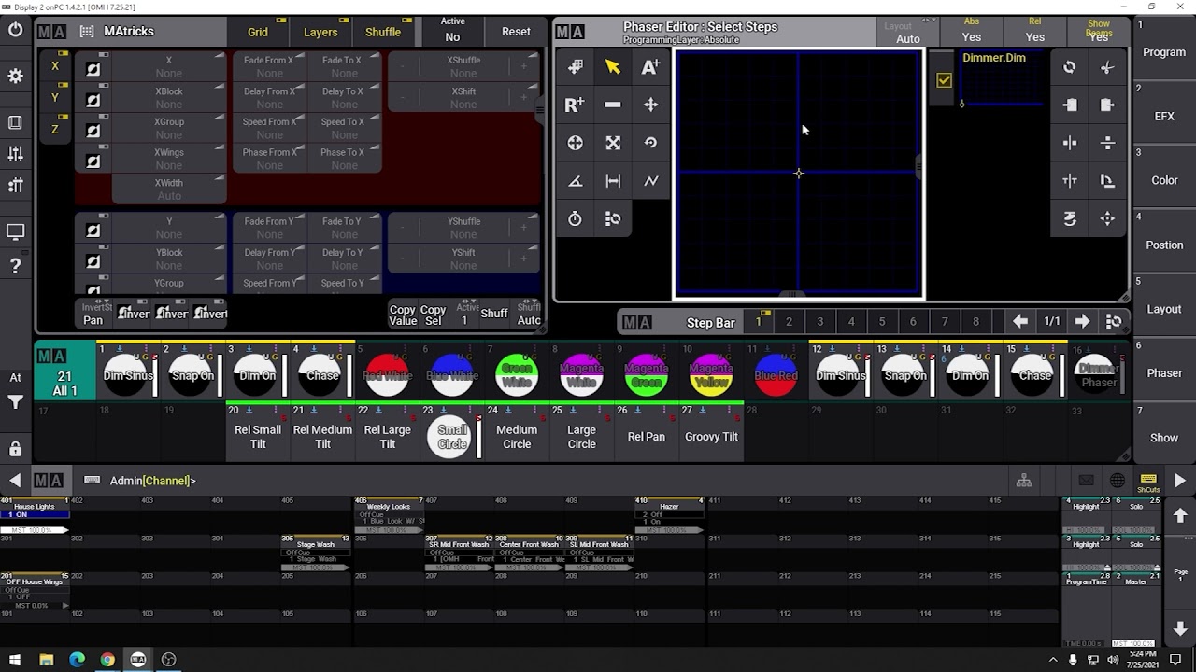Select the width measure tool icon
The image size is (1196, 672).
click(x=613, y=181)
